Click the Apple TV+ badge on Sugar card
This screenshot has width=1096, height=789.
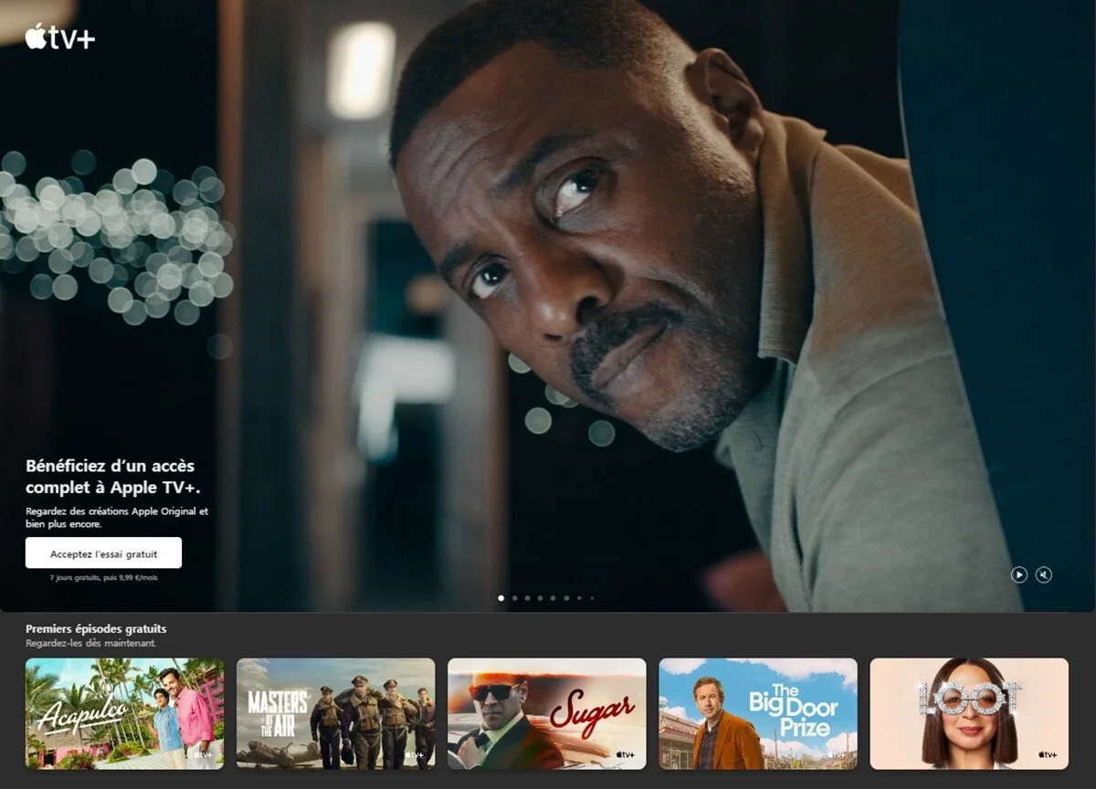click(624, 754)
